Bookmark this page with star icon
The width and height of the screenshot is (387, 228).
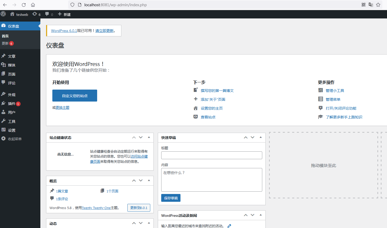click(378, 5)
